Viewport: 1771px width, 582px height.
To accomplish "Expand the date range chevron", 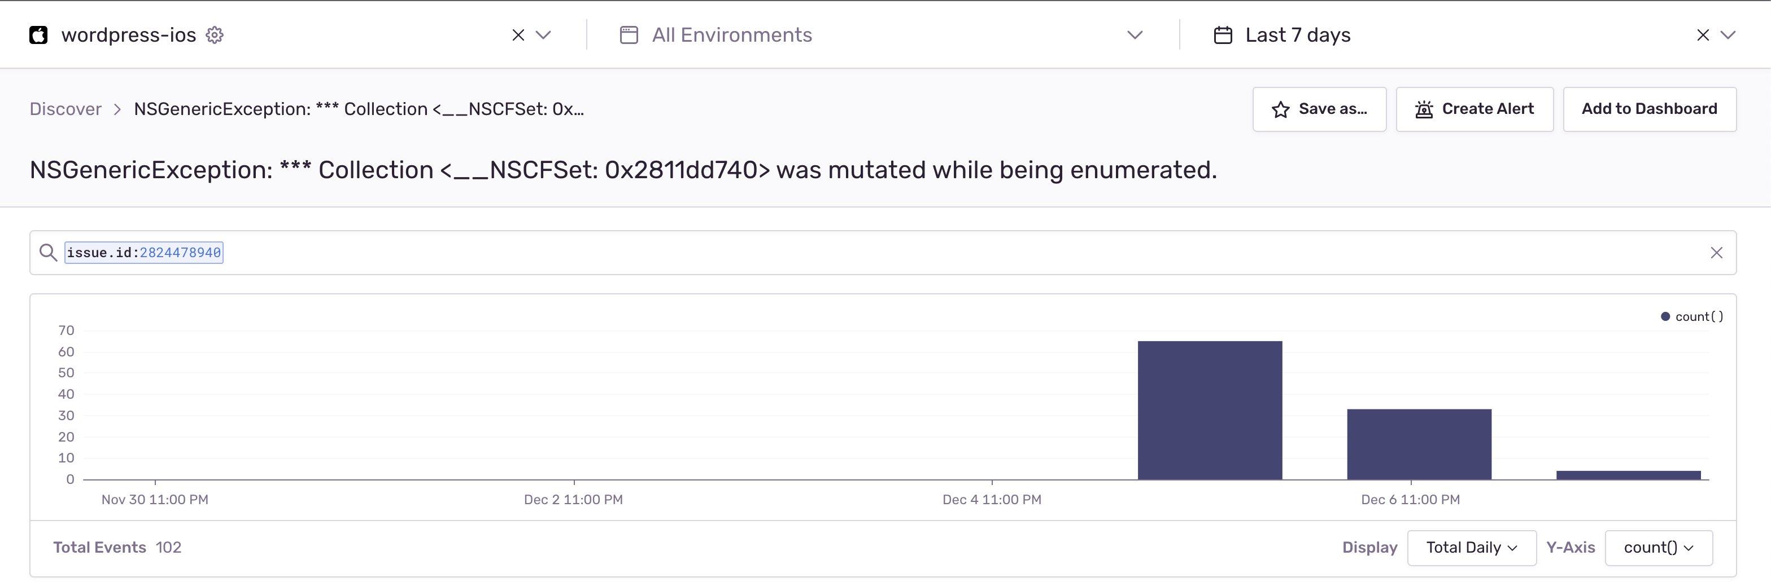I will 1728,35.
